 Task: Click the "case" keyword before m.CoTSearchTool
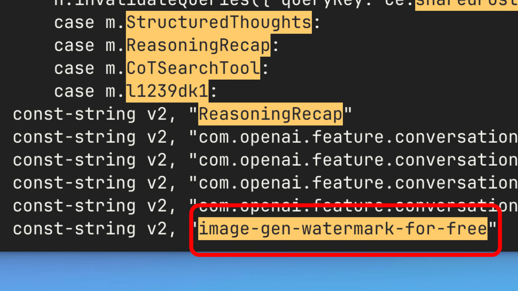(x=74, y=69)
